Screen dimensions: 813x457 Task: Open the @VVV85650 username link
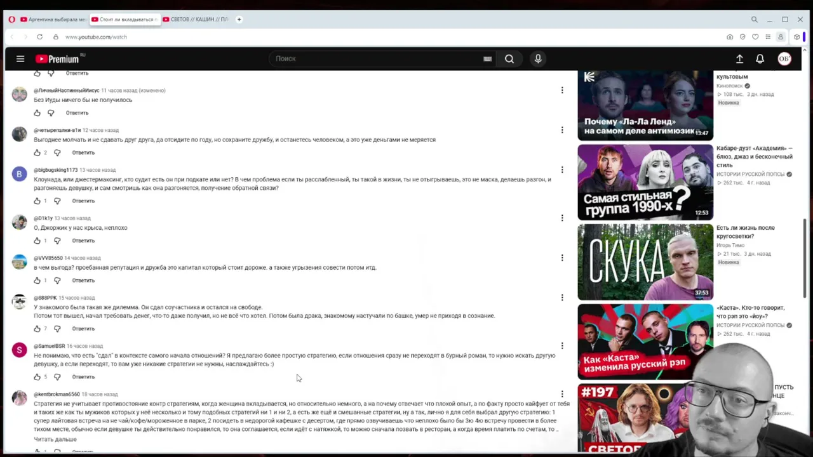point(48,258)
